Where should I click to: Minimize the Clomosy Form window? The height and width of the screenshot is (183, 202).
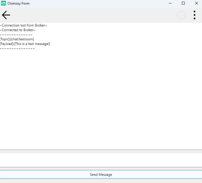tap(170, 3)
